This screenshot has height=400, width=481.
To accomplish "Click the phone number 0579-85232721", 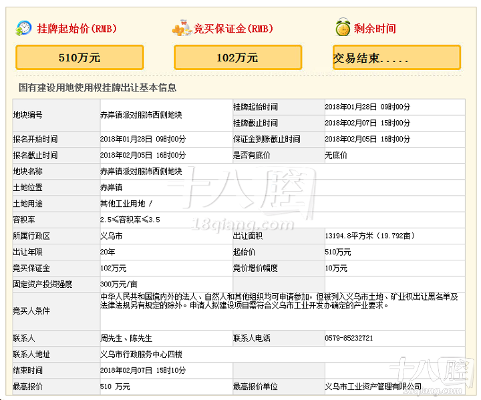I will [x=349, y=338].
